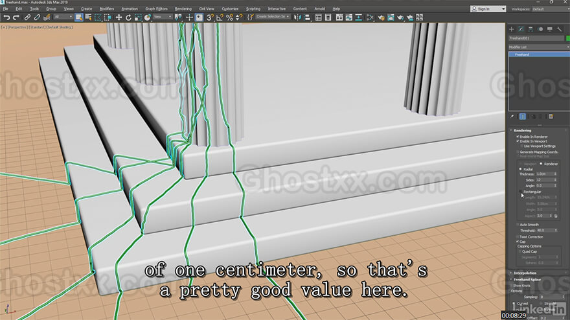Click the Thickness value field
The height and width of the screenshot is (320, 570).
545,174
